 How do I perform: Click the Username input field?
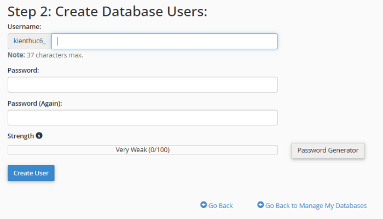[x=164, y=41]
